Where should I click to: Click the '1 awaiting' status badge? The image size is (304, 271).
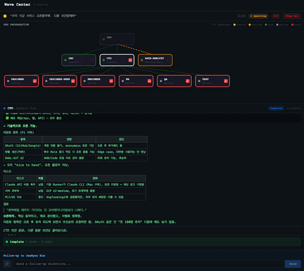pyautogui.click(x=258, y=16)
